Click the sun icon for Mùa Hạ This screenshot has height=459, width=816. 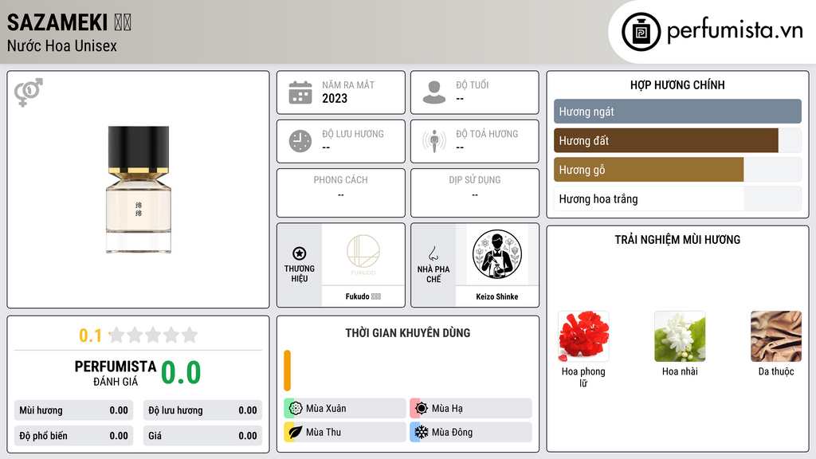tap(422, 409)
